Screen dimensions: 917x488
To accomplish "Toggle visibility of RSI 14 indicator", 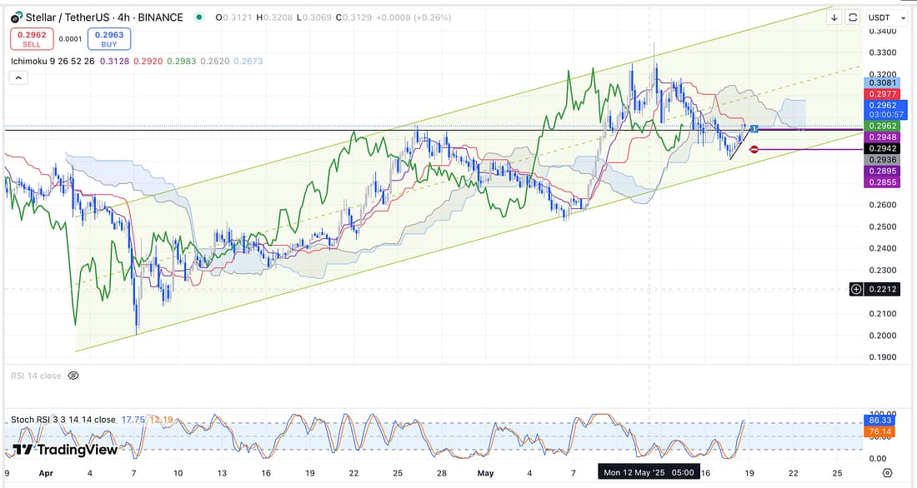I will point(73,376).
